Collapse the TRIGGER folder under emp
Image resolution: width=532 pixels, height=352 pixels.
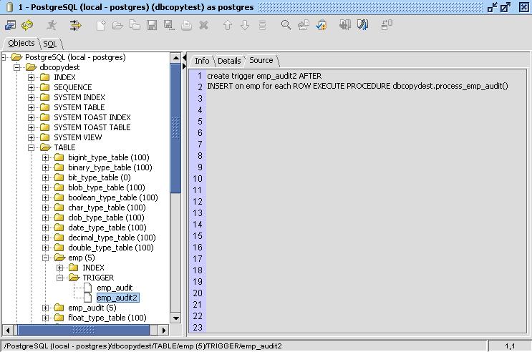(x=60, y=278)
